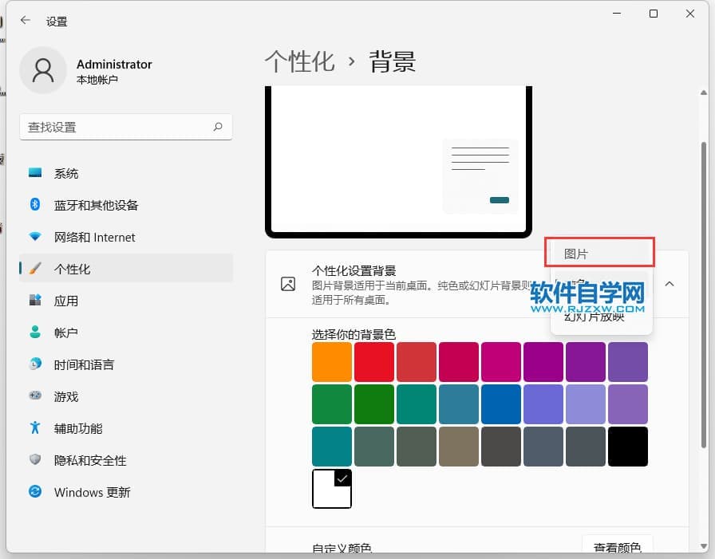
Task: Pick the black background color swatch
Action: pyautogui.click(x=627, y=447)
